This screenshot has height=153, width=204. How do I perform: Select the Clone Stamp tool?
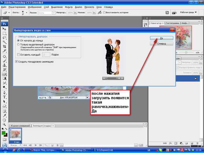pos(4,65)
